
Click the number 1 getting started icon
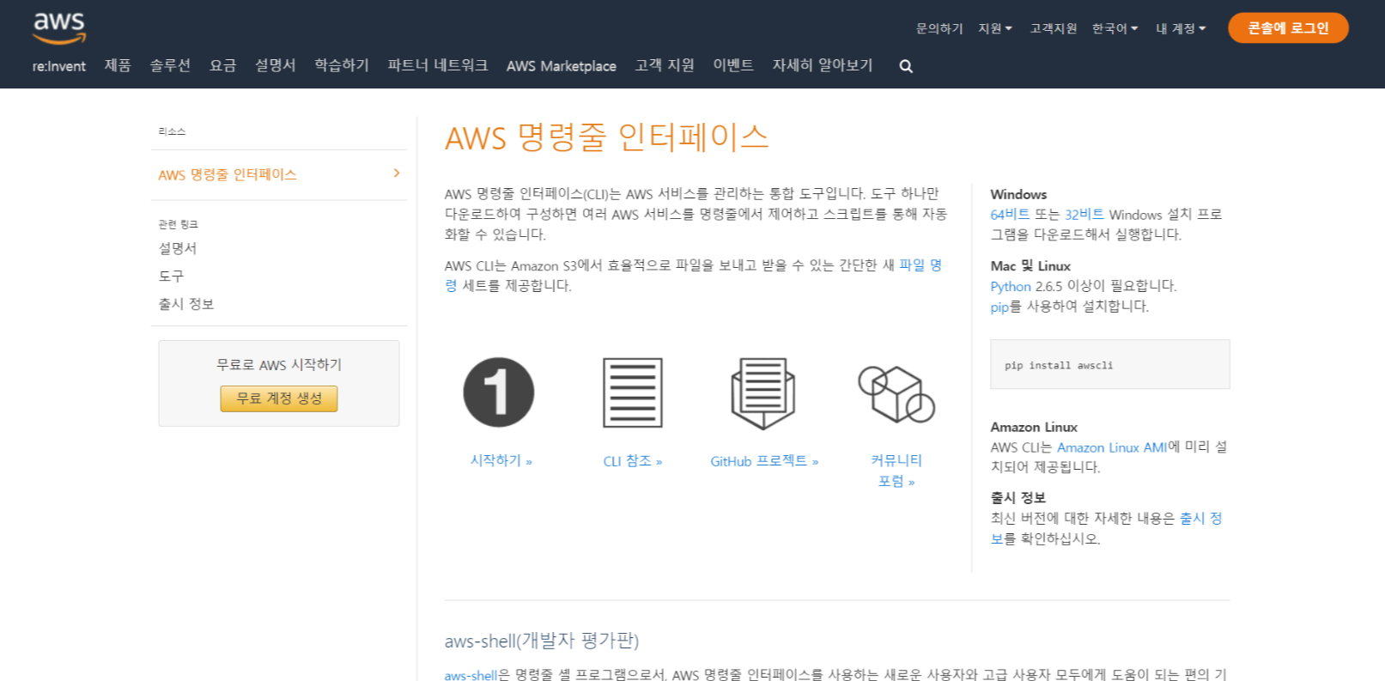point(499,392)
